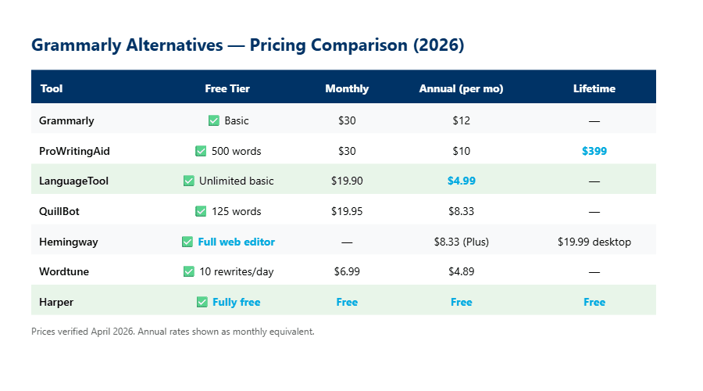This screenshot has width=703, height=391.
Task: Click the 'Monthly' column header
Action: pyautogui.click(x=347, y=88)
